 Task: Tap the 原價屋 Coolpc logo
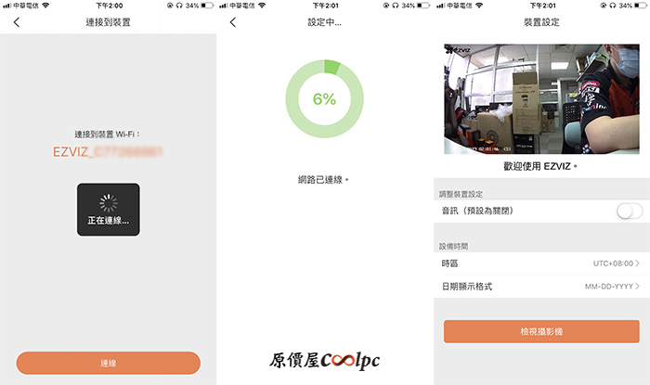325,361
